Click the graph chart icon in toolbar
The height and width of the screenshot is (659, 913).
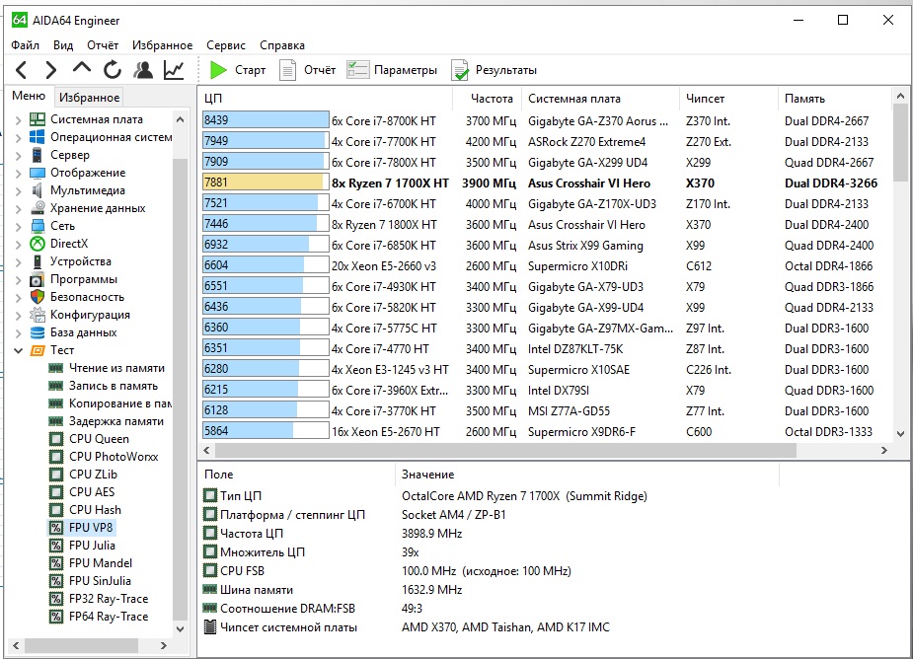click(x=174, y=70)
